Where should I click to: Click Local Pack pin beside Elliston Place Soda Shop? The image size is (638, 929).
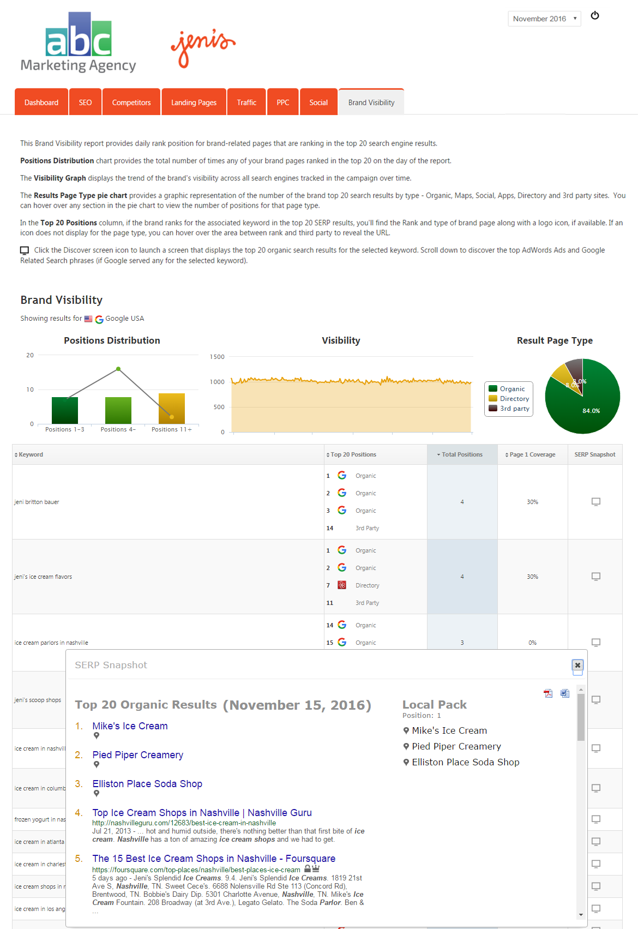(406, 762)
